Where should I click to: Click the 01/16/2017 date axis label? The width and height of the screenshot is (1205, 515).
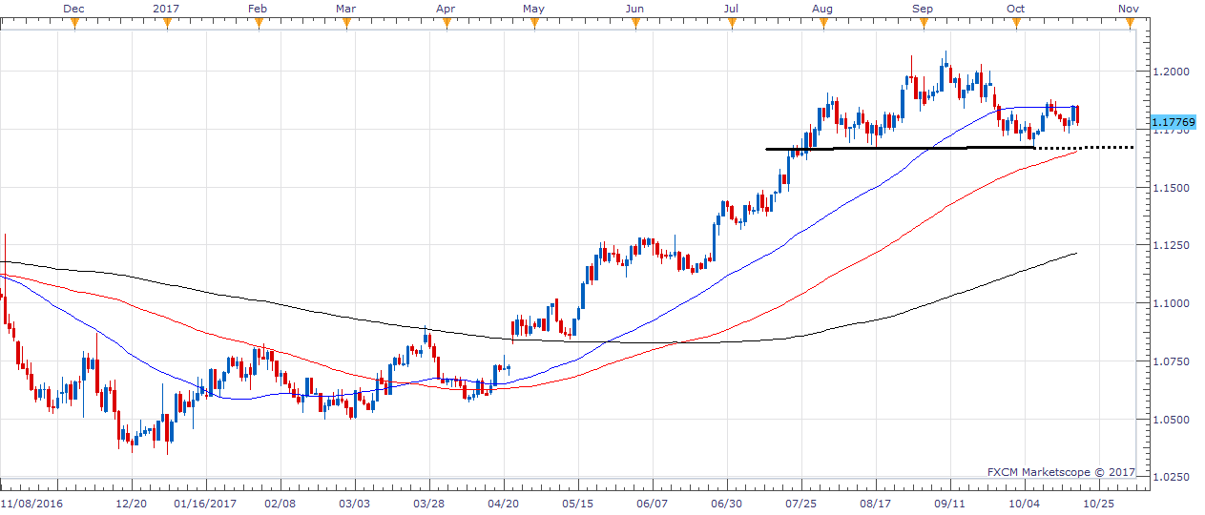(x=205, y=503)
